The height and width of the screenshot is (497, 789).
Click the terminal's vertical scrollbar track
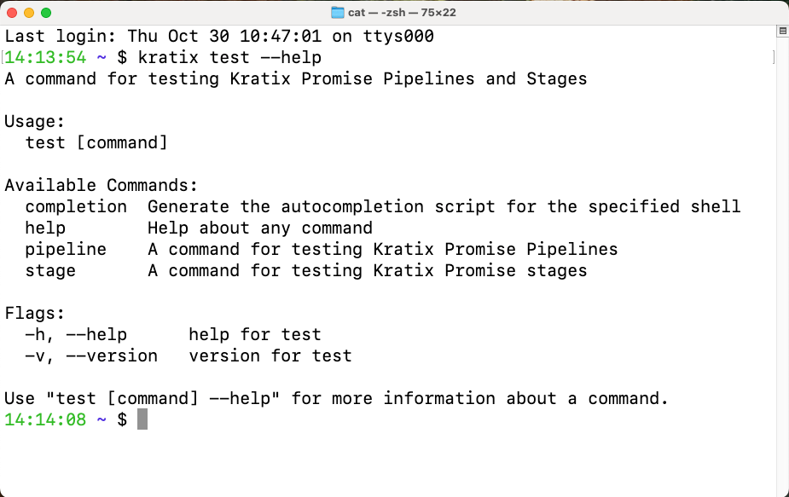tap(782, 256)
